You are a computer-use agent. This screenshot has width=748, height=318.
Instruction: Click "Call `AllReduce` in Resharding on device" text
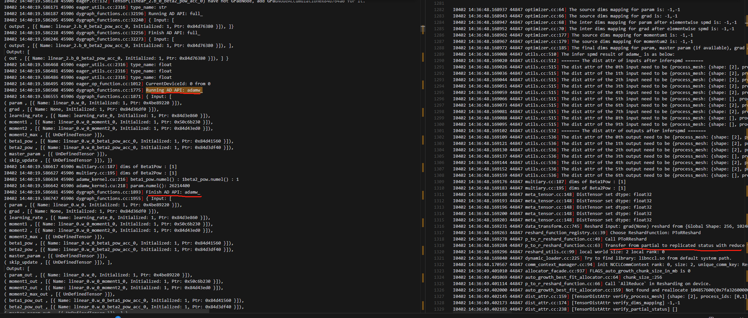pyautogui.click(x=657, y=284)
